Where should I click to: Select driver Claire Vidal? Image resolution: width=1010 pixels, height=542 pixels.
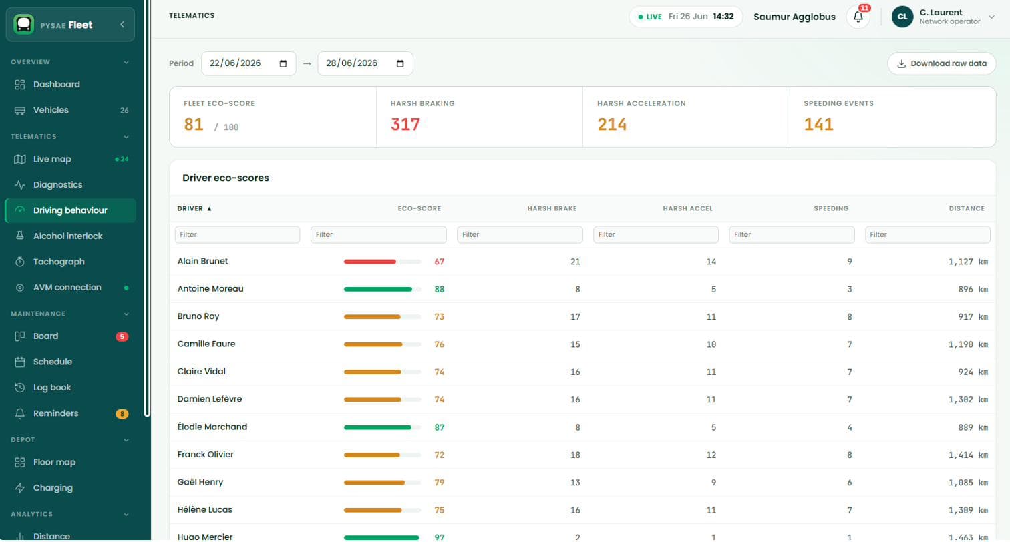202,372
